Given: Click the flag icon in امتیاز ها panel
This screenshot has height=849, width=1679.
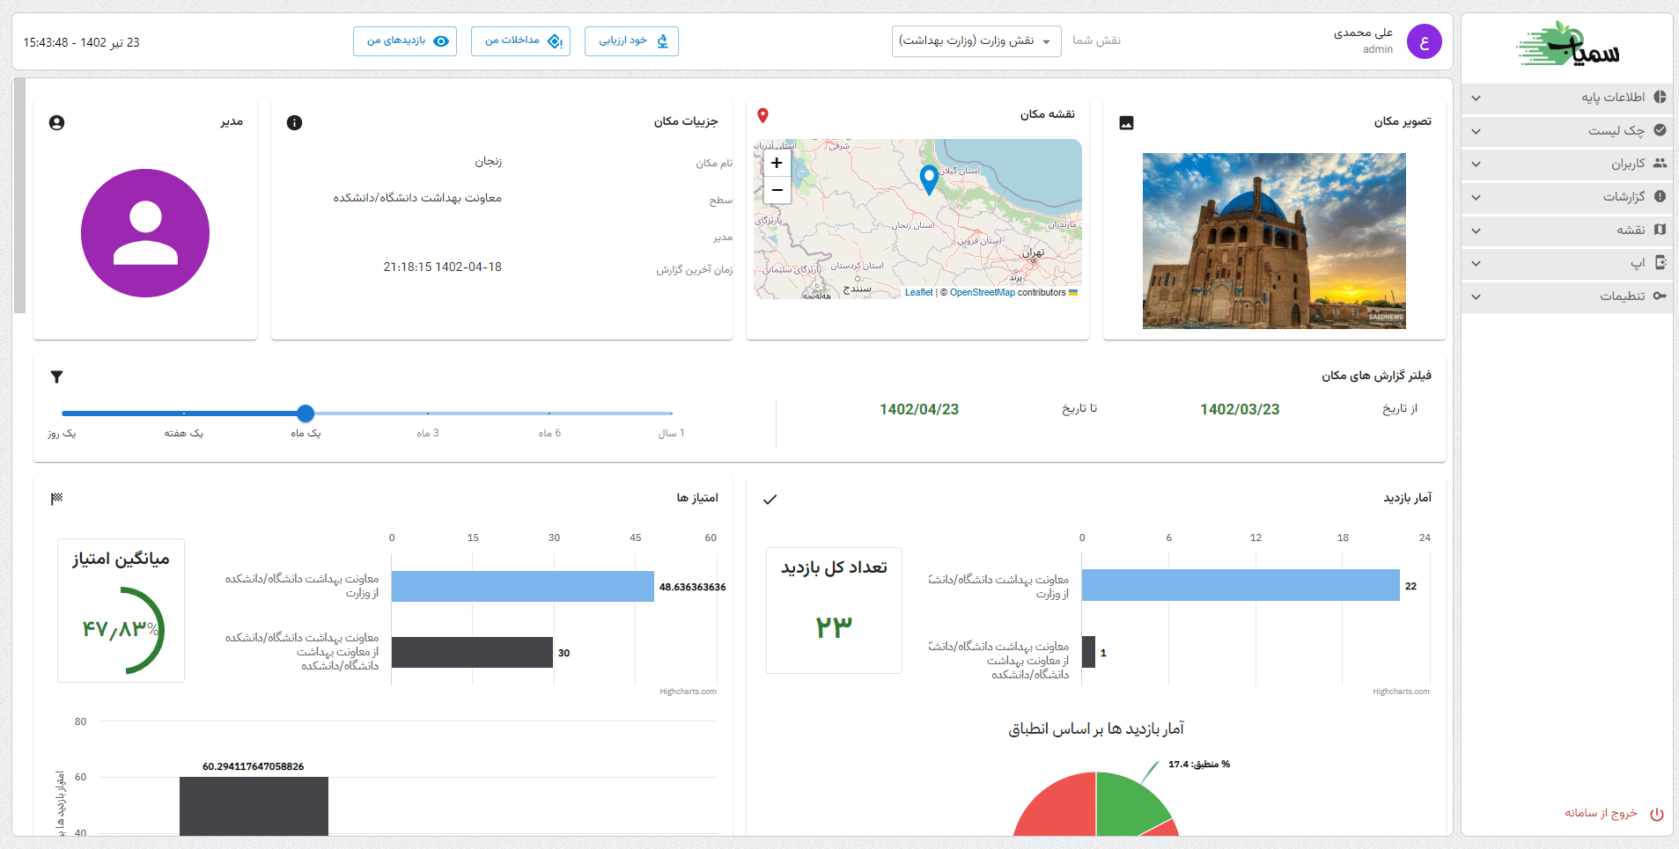Looking at the screenshot, I should [56, 499].
